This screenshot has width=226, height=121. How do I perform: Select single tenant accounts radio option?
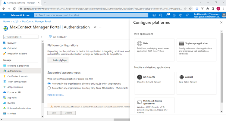tap(49, 84)
